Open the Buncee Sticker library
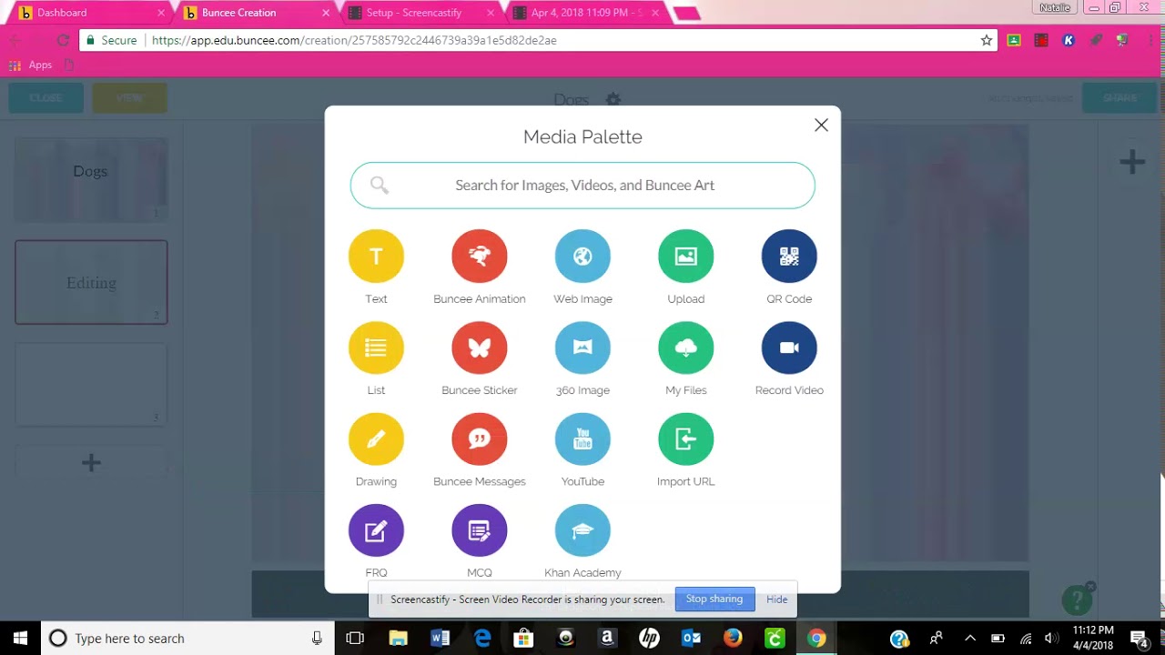Image resolution: width=1165 pixels, height=655 pixels. (480, 348)
